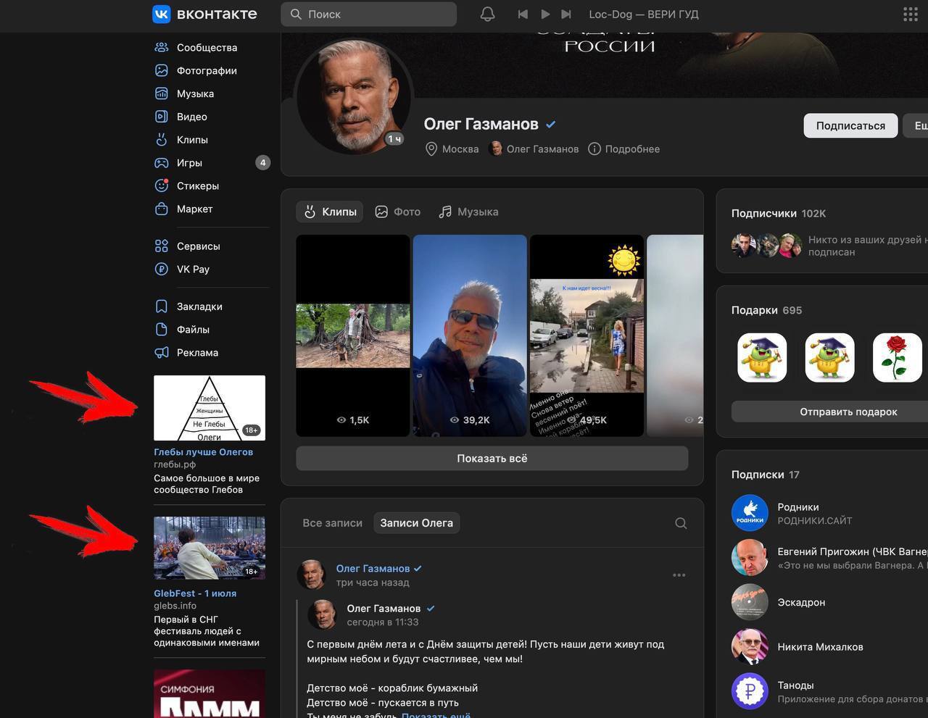This screenshot has height=718, width=928.
Task: Open the Симфония ad banner
Action: 210,693
